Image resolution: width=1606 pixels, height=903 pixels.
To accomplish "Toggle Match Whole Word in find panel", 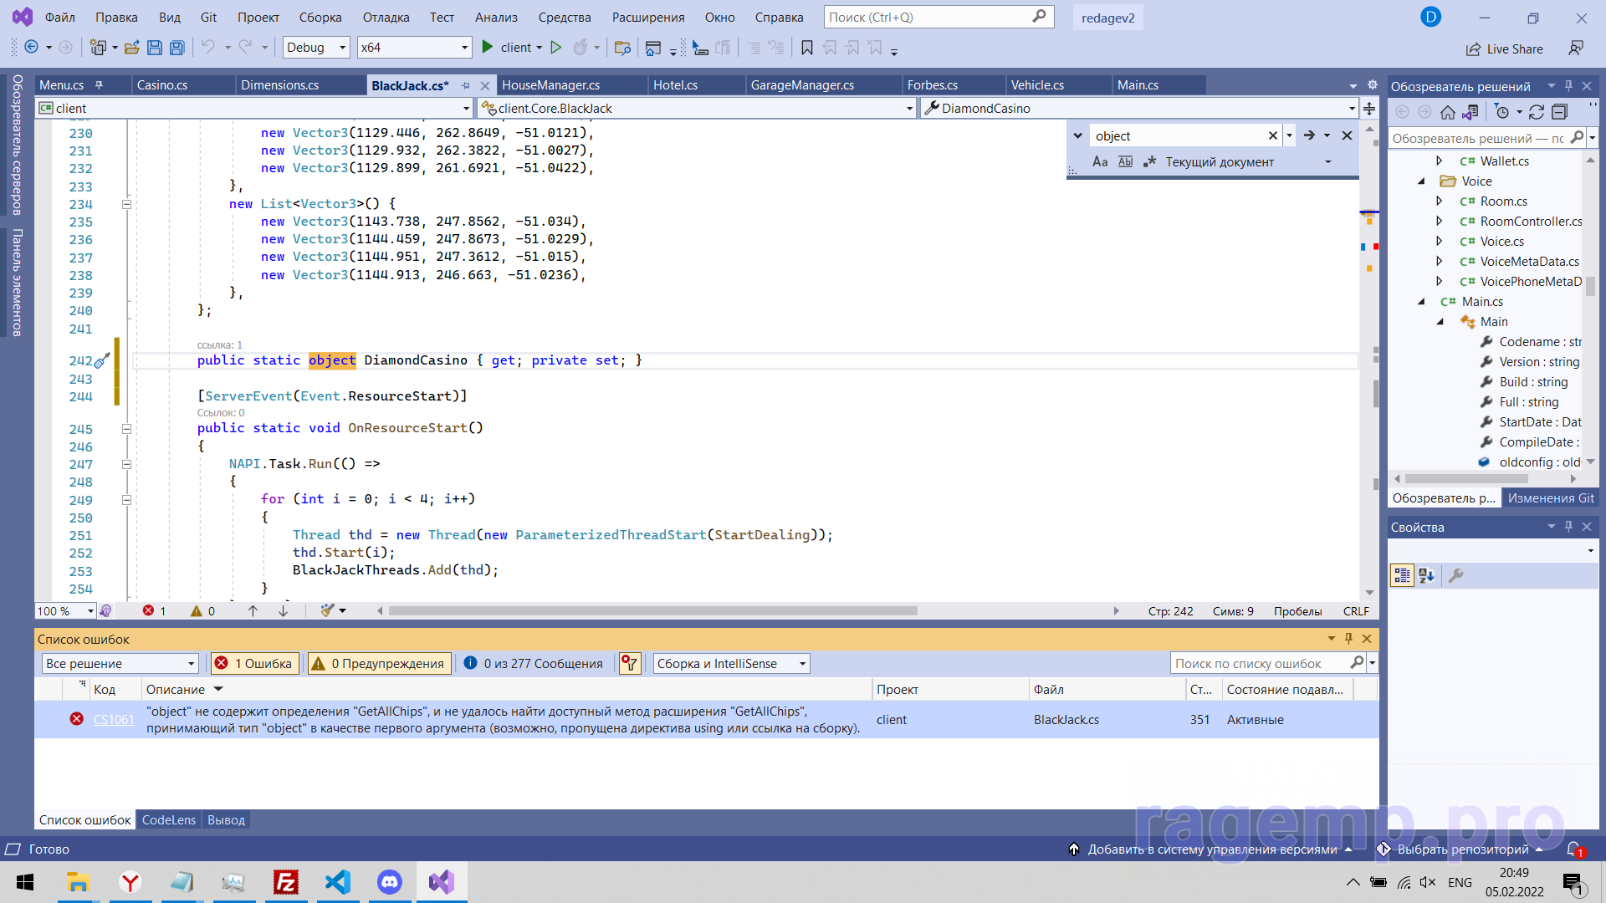I will click(x=1125, y=162).
